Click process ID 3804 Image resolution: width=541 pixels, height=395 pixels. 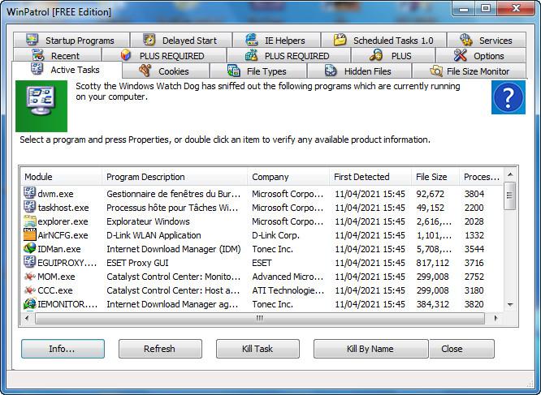[474, 194]
